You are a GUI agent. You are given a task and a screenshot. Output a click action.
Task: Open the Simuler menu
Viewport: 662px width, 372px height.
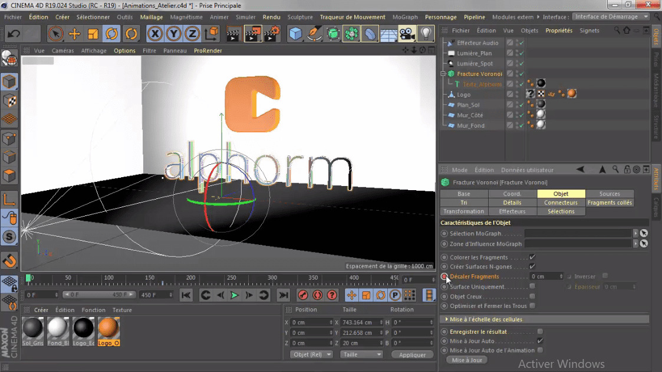pos(245,17)
